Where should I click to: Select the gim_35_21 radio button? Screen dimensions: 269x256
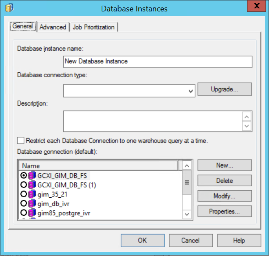click(x=24, y=194)
